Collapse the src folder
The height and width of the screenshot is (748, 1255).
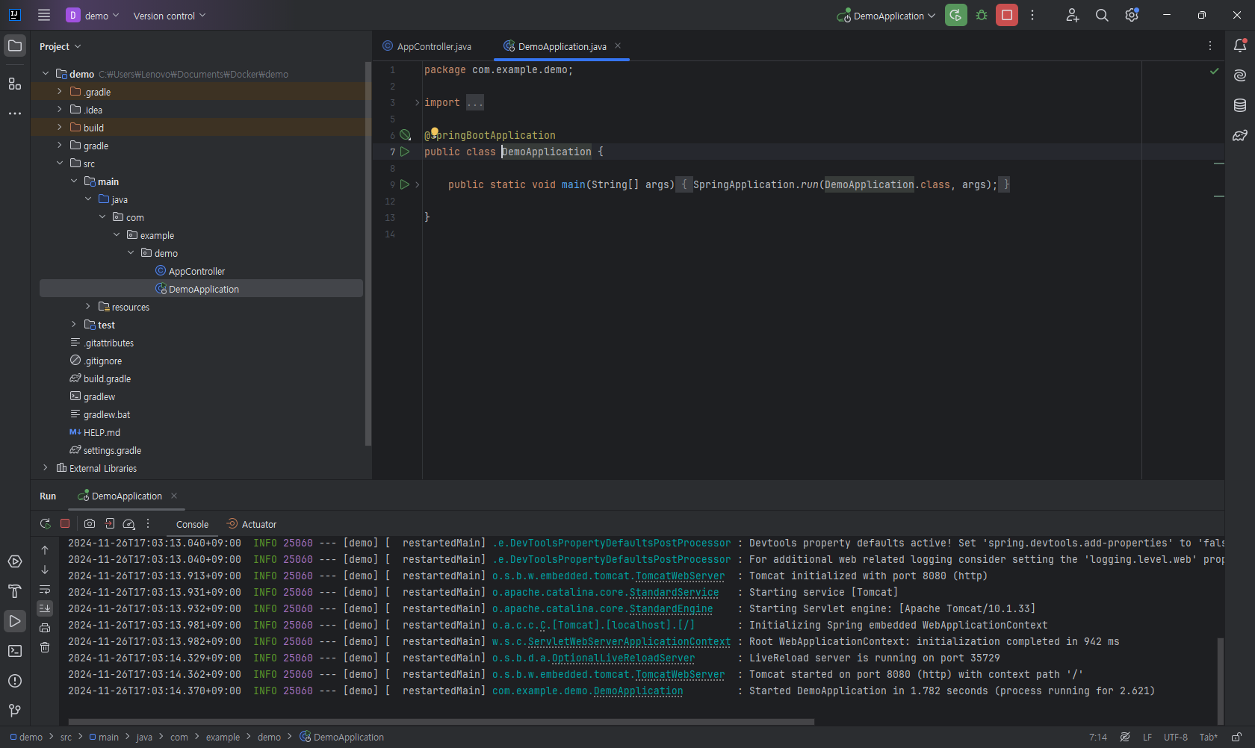(x=60, y=163)
